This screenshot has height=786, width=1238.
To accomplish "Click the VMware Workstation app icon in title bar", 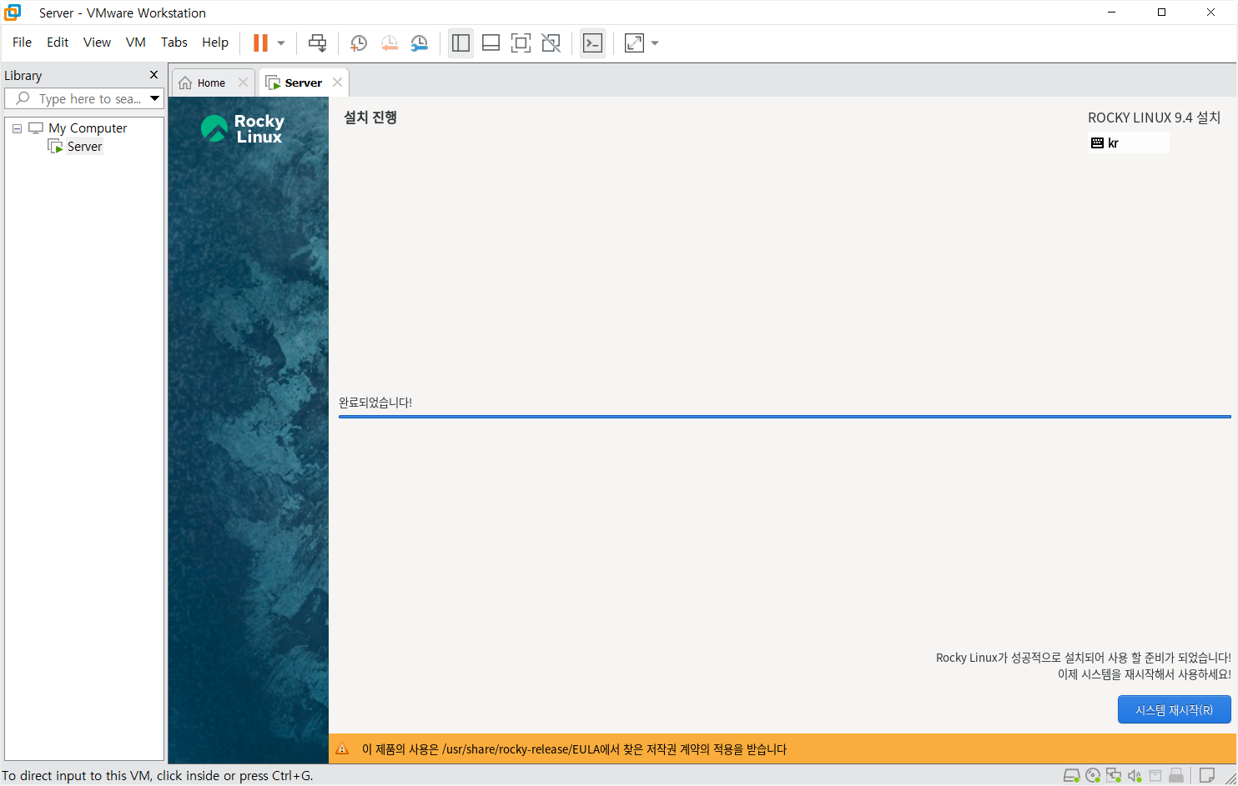I will (x=13, y=13).
